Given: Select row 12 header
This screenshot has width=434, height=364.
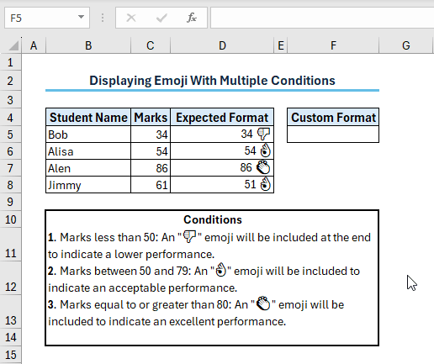Looking at the screenshot, I should (10, 278).
